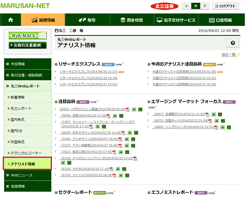The width and height of the screenshot is (245, 202).
Task: Click the MARUSAN-NET site title
Action: (25, 6)
